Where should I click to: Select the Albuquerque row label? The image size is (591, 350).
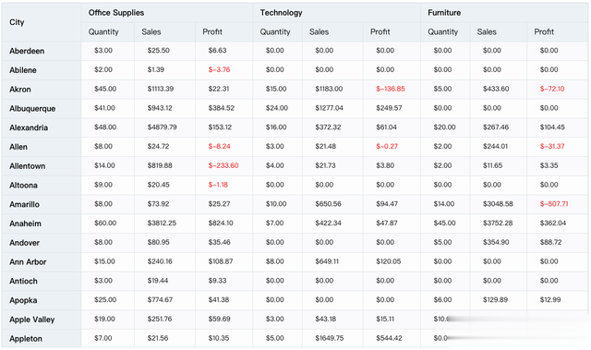(32, 108)
